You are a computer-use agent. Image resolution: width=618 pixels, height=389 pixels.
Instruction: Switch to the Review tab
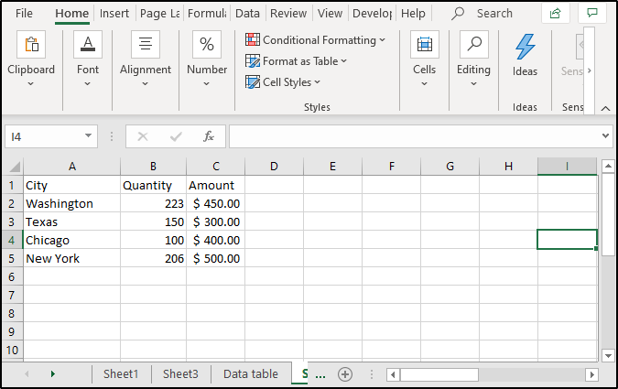[288, 14]
